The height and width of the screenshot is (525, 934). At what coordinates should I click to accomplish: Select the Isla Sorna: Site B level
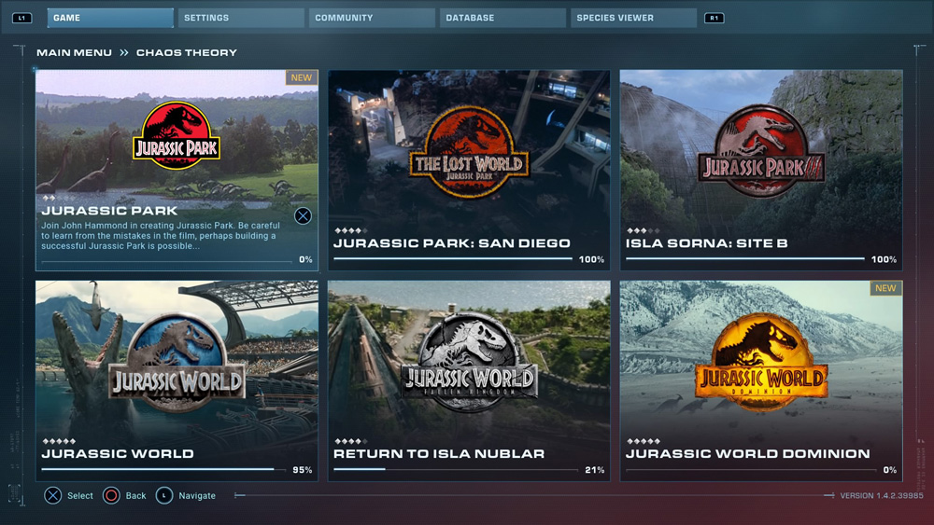click(x=761, y=243)
